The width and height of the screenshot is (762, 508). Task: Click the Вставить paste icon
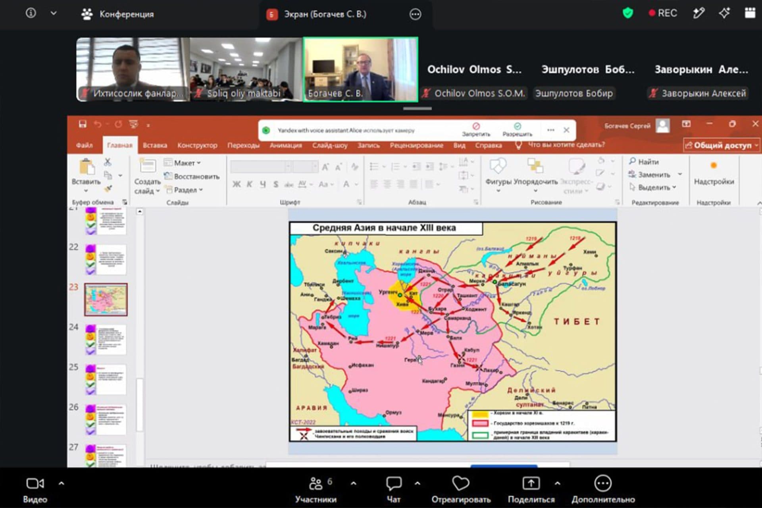[x=87, y=167]
